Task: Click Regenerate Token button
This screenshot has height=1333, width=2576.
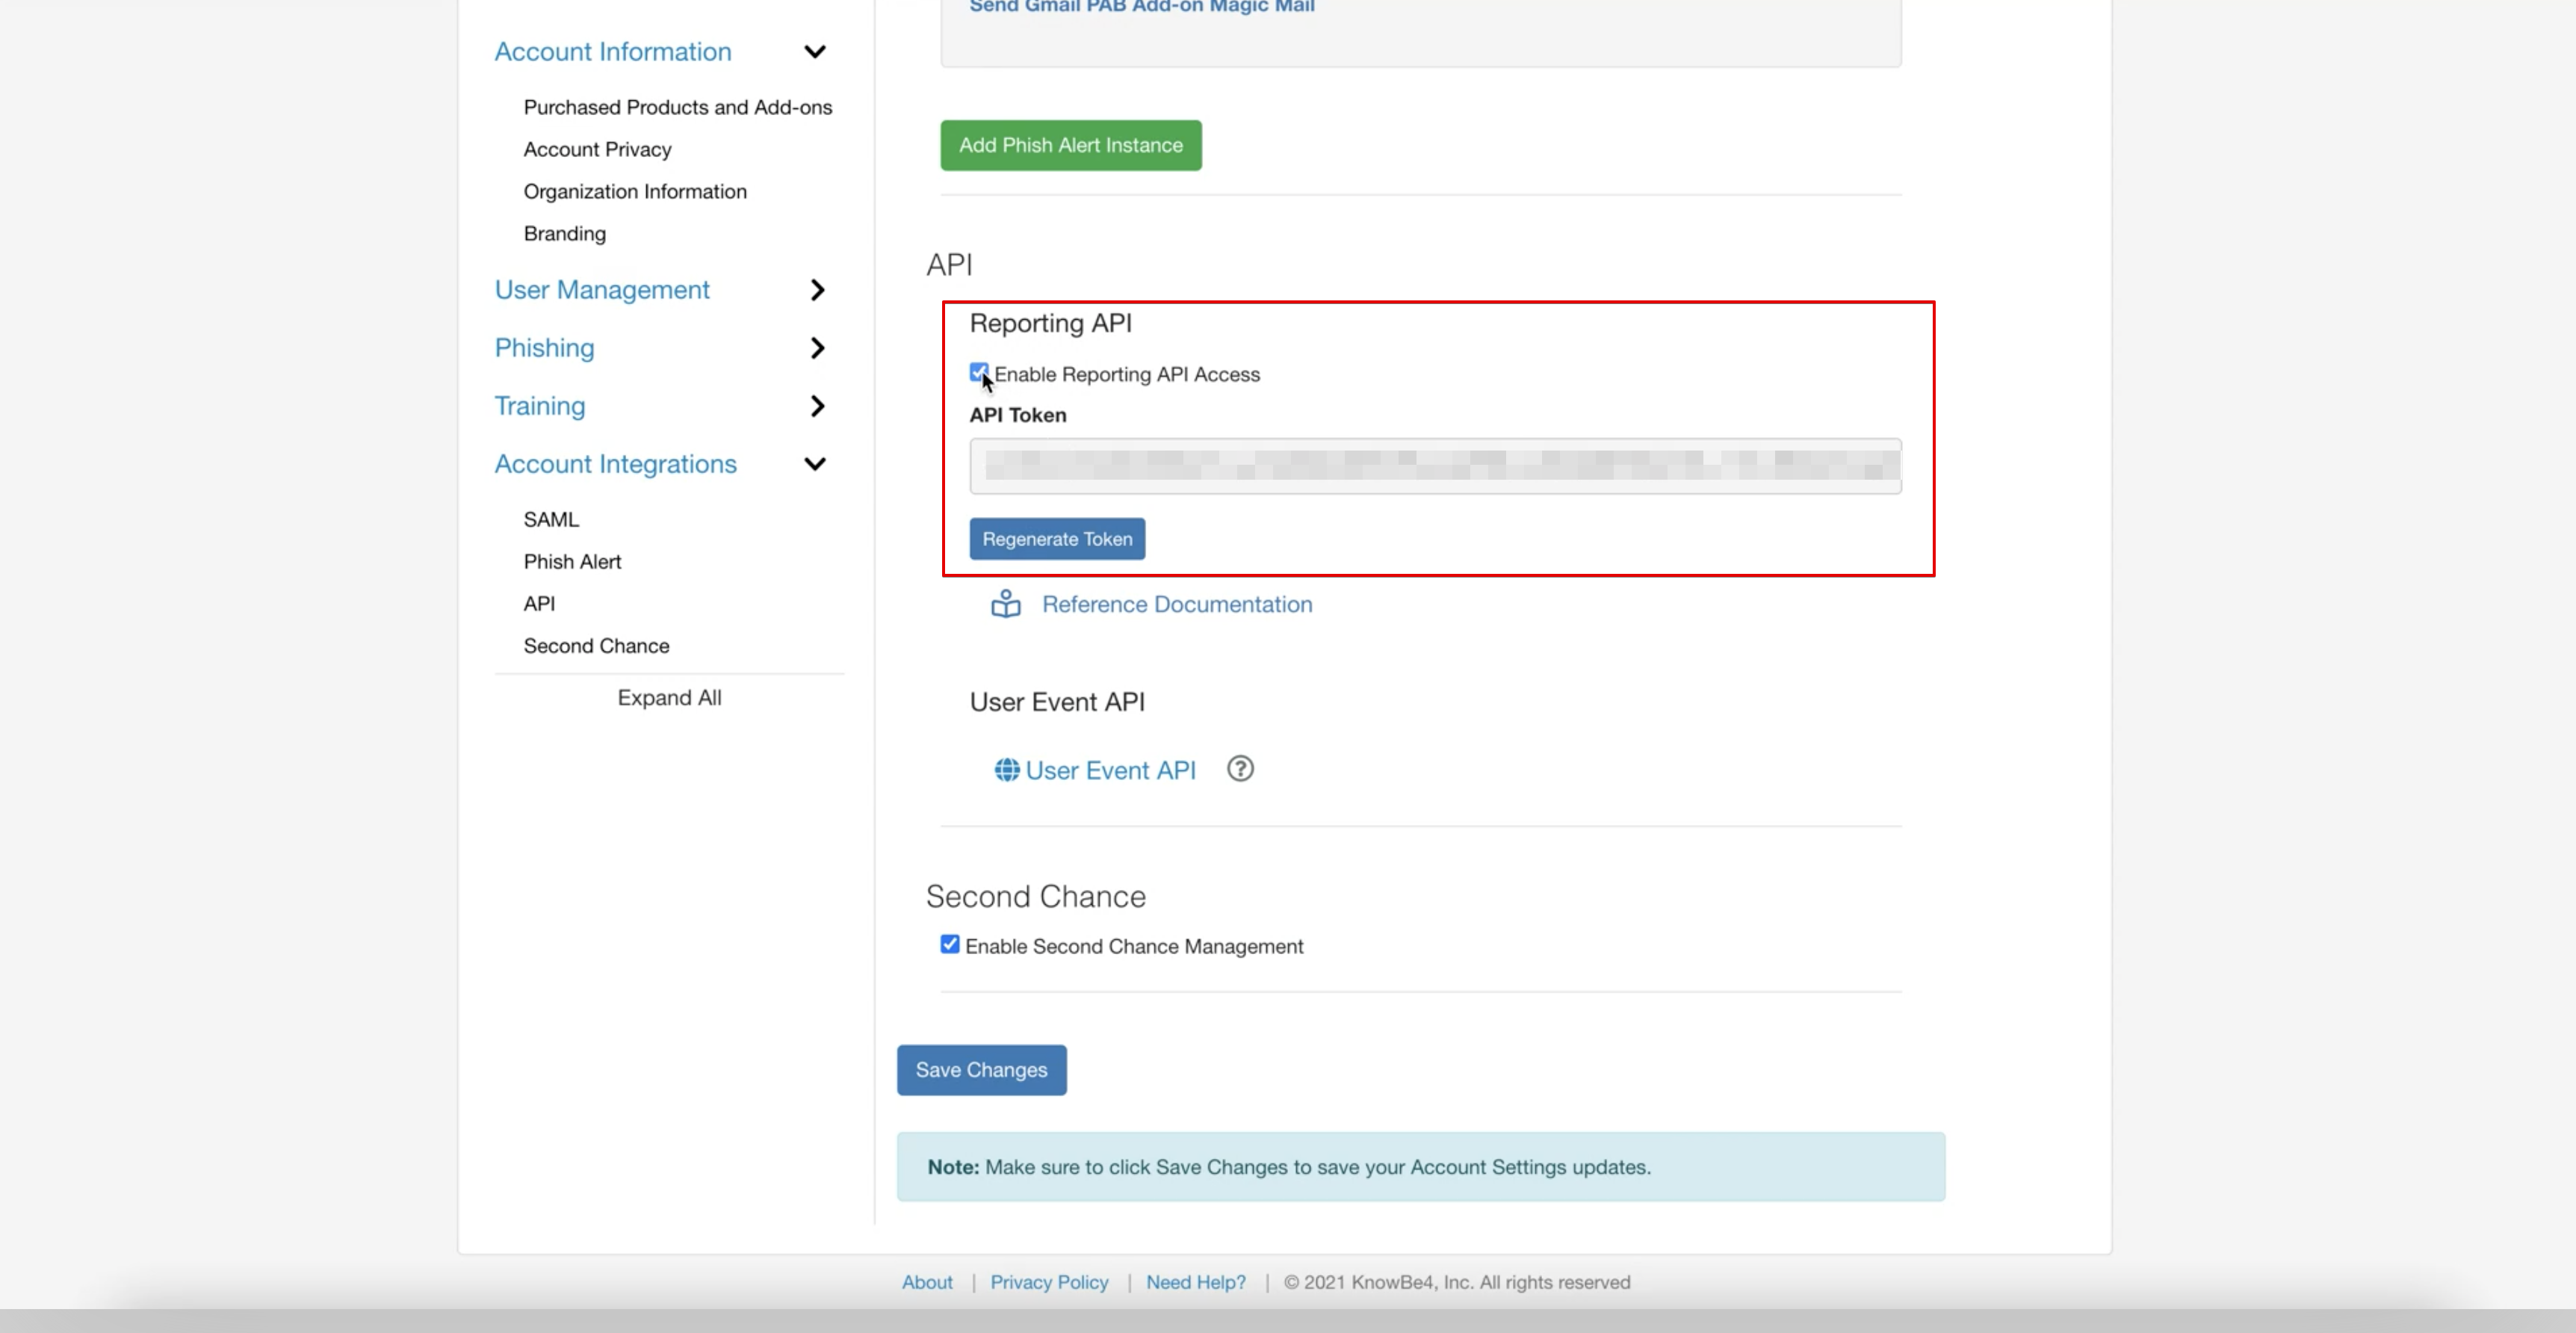Action: click(1056, 539)
